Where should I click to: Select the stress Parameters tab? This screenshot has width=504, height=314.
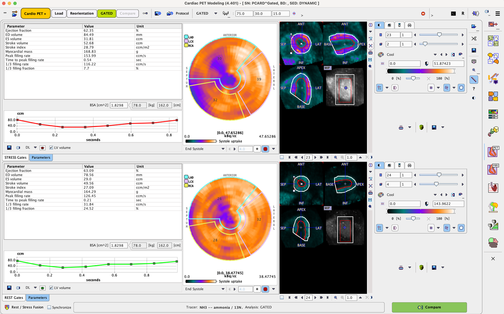41,157
